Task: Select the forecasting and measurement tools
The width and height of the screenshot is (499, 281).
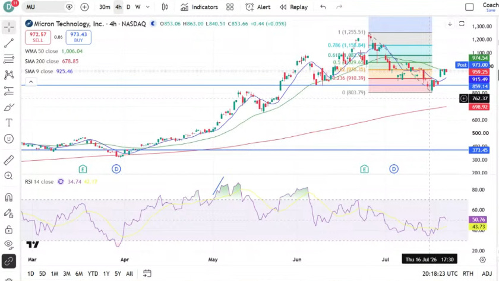Action: point(9,91)
